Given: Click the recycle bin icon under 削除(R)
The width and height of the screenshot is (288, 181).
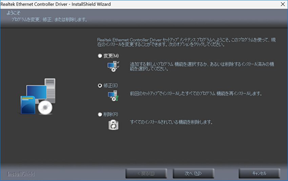Looking at the screenshot, I should (x=113, y=125).
